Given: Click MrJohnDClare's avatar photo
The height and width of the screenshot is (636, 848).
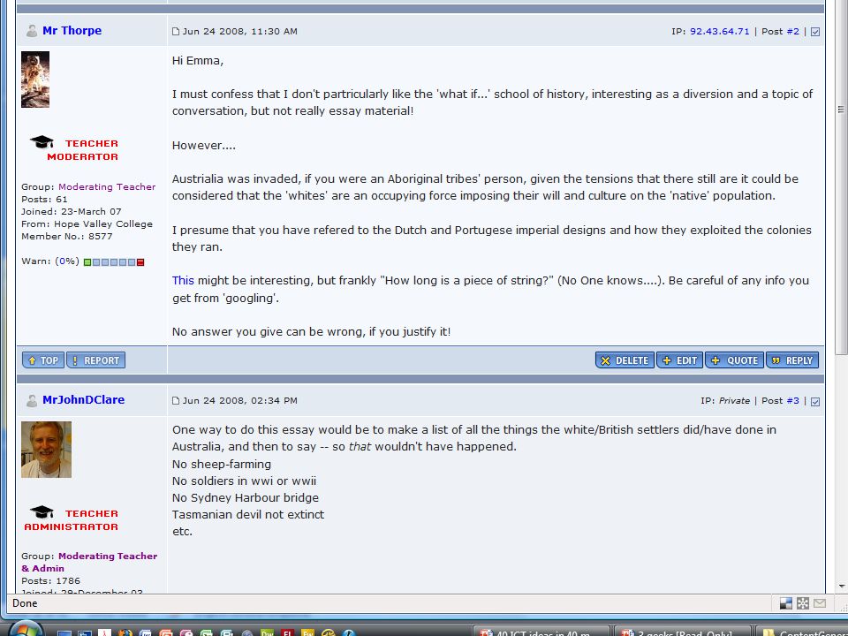Looking at the screenshot, I should coord(47,450).
